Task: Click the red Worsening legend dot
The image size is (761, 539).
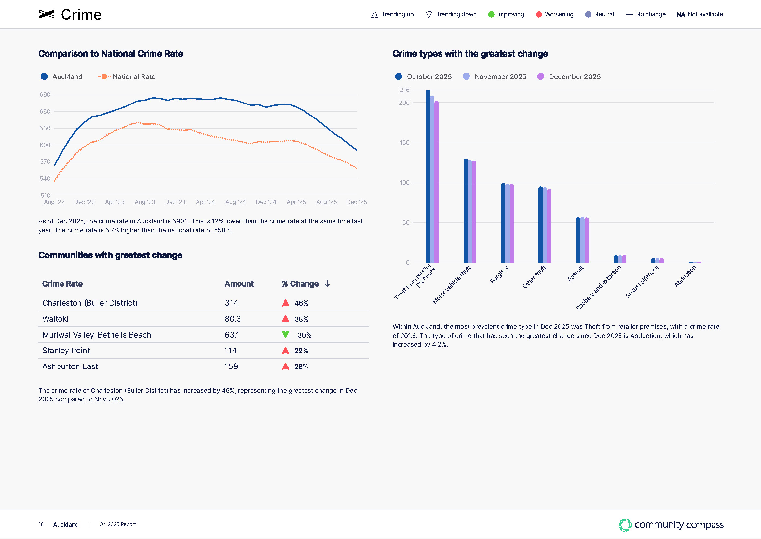Action: (x=539, y=14)
